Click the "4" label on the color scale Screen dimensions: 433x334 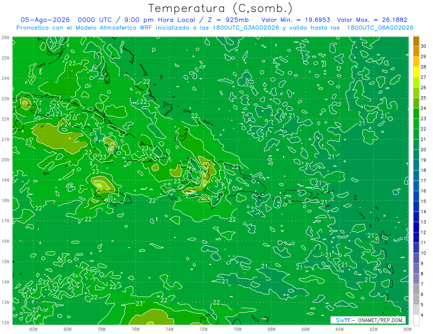tap(422, 315)
